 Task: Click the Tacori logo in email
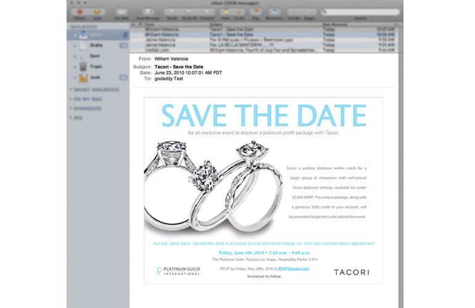352,272
